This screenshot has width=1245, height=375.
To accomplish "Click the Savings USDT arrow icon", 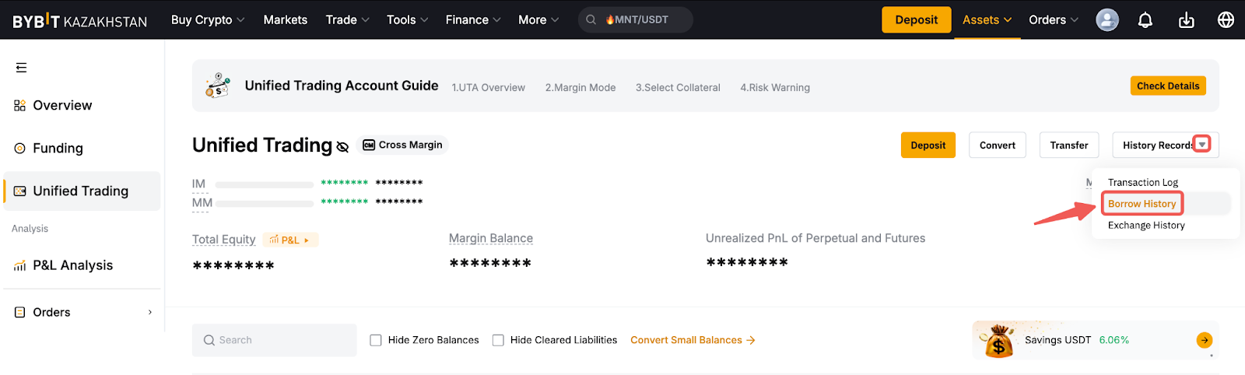I will pyautogui.click(x=1204, y=340).
